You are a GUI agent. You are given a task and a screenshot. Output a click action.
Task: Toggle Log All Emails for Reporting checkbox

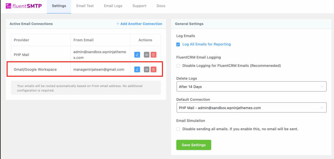click(x=178, y=45)
